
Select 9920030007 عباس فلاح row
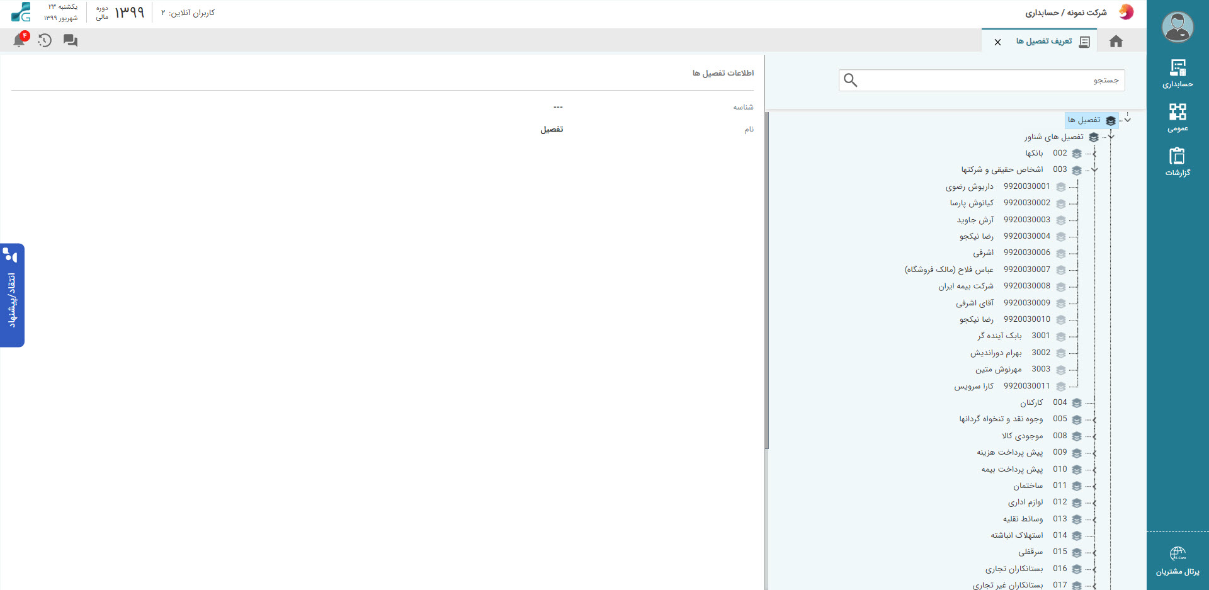pyautogui.click(x=985, y=269)
